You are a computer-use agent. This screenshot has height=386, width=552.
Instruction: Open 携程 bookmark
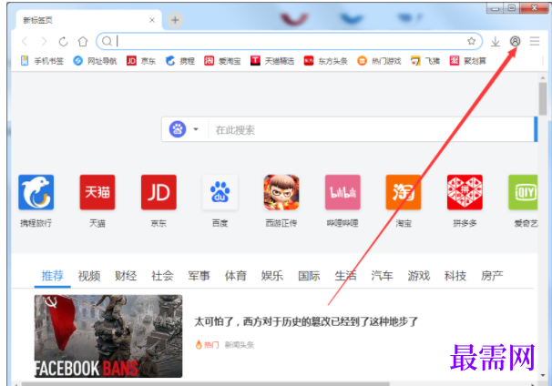tap(179, 61)
